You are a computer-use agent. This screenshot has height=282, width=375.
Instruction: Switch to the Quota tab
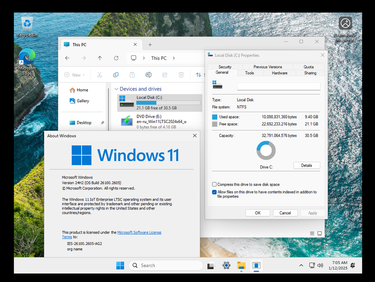click(309, 67)
